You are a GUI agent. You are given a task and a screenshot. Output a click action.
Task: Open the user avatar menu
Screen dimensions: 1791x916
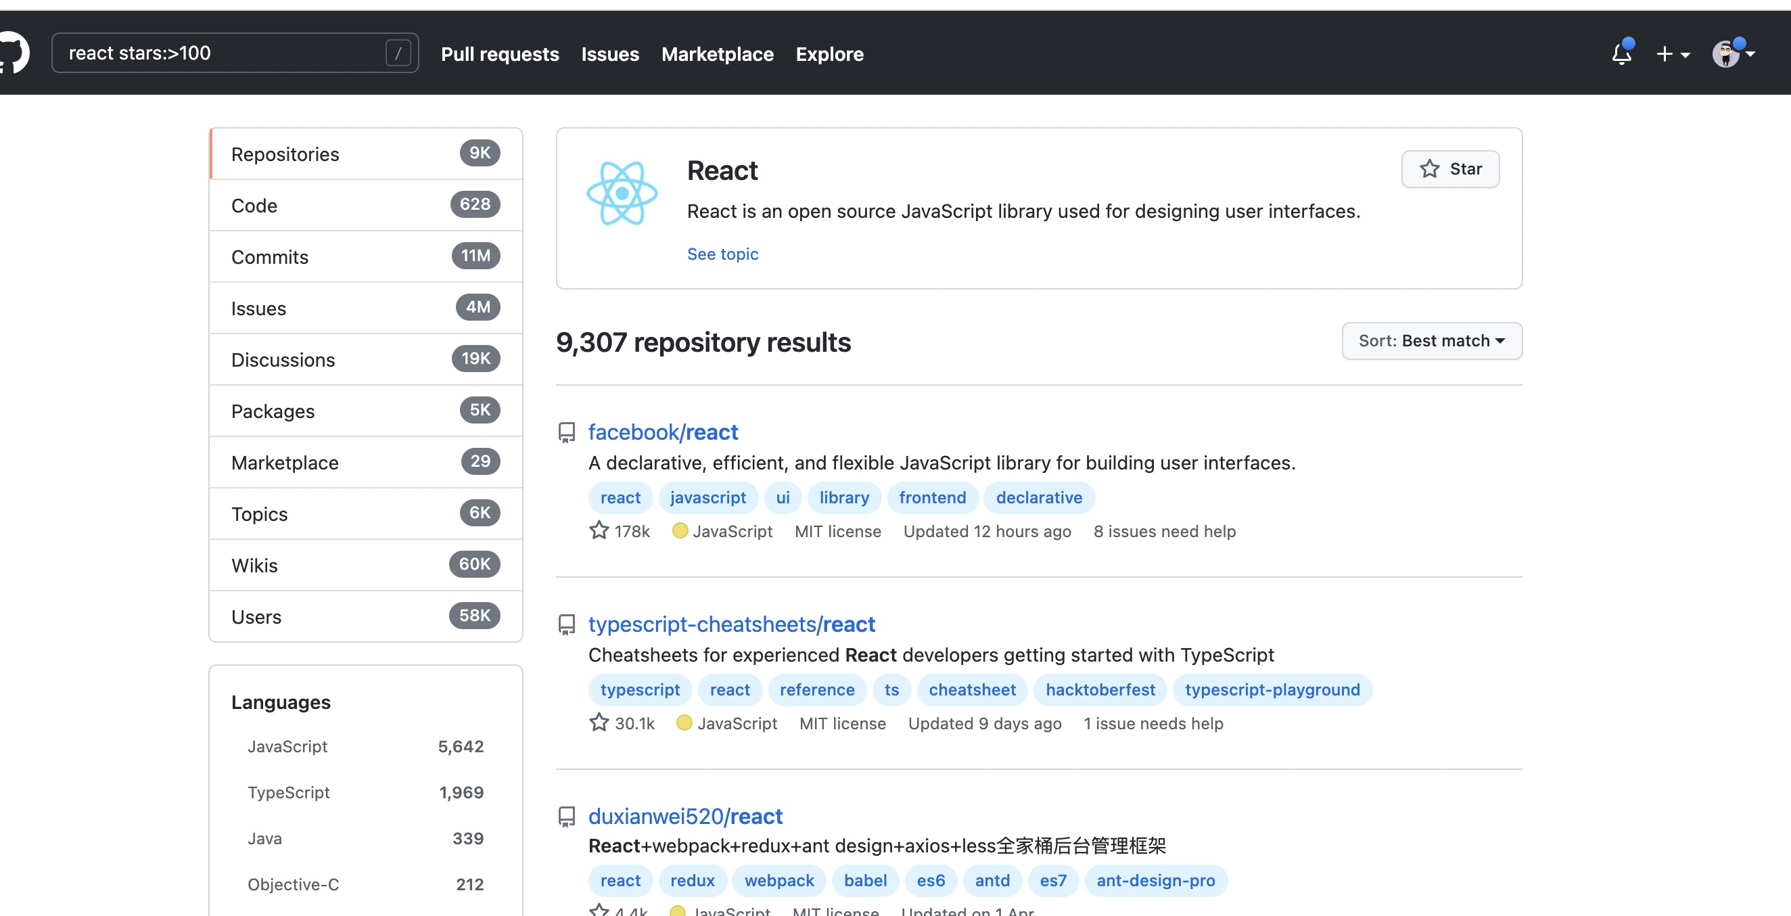click(1734, 53)
